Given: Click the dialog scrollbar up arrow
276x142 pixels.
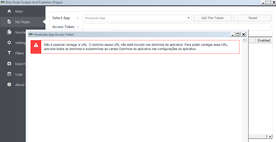Looking at the screenshot, I should tap(244, 40).
